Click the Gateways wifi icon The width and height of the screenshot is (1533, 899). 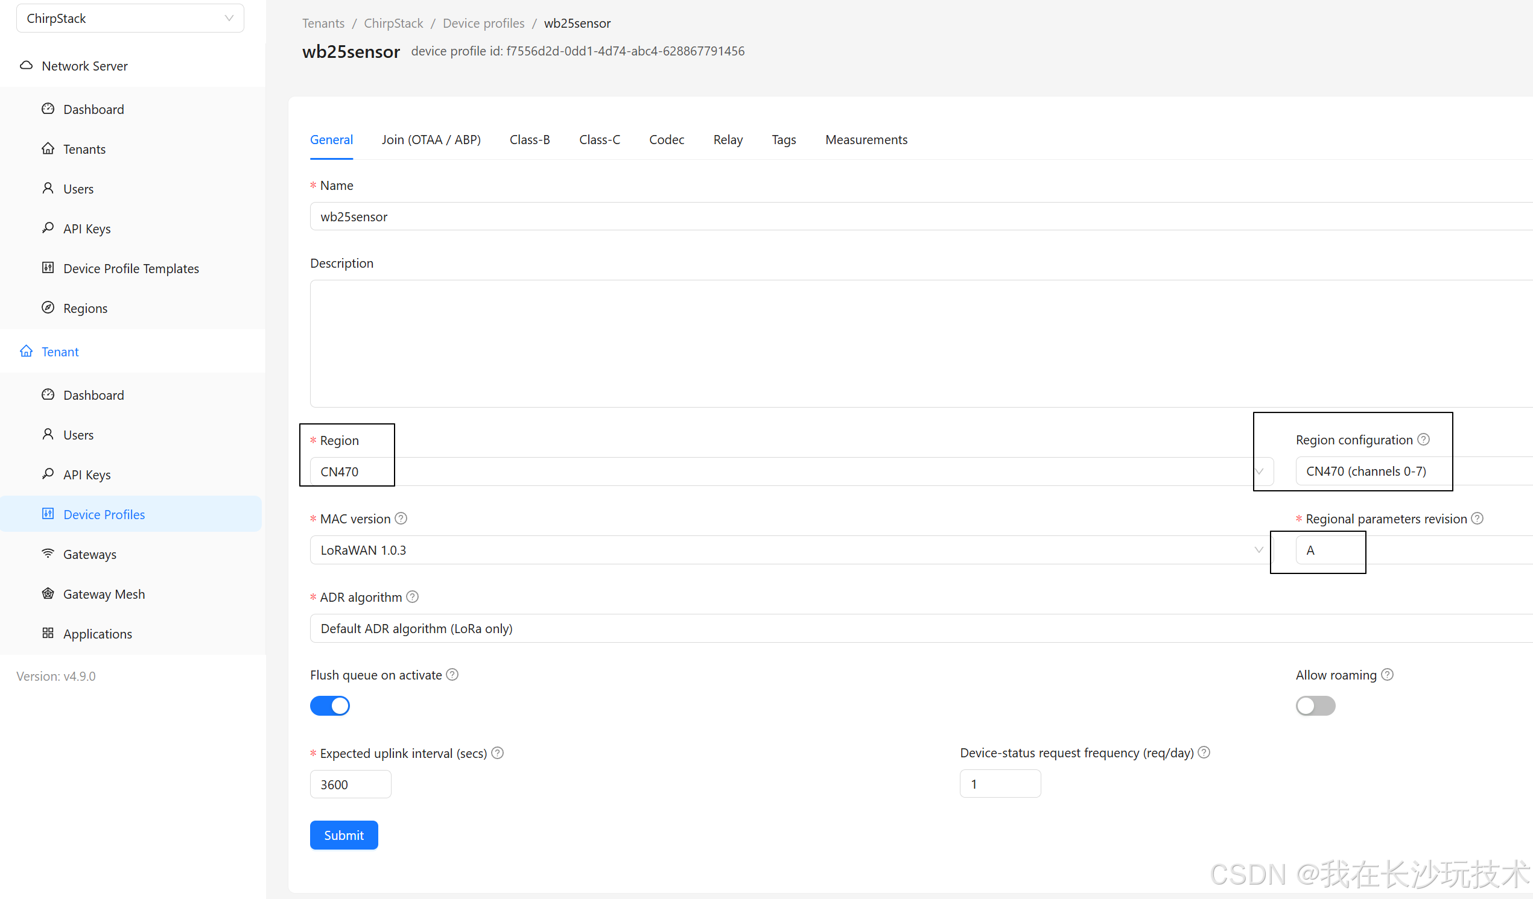point(48,553)
